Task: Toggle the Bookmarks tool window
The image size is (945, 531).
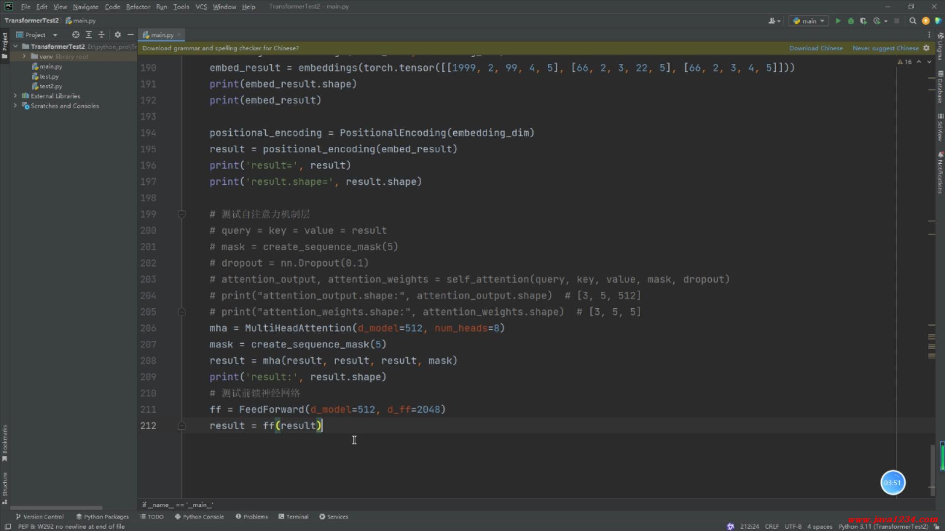Action: click(x=5, y=442)
